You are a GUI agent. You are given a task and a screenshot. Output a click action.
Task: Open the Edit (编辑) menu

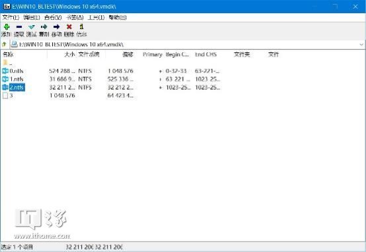click(32, 17)
